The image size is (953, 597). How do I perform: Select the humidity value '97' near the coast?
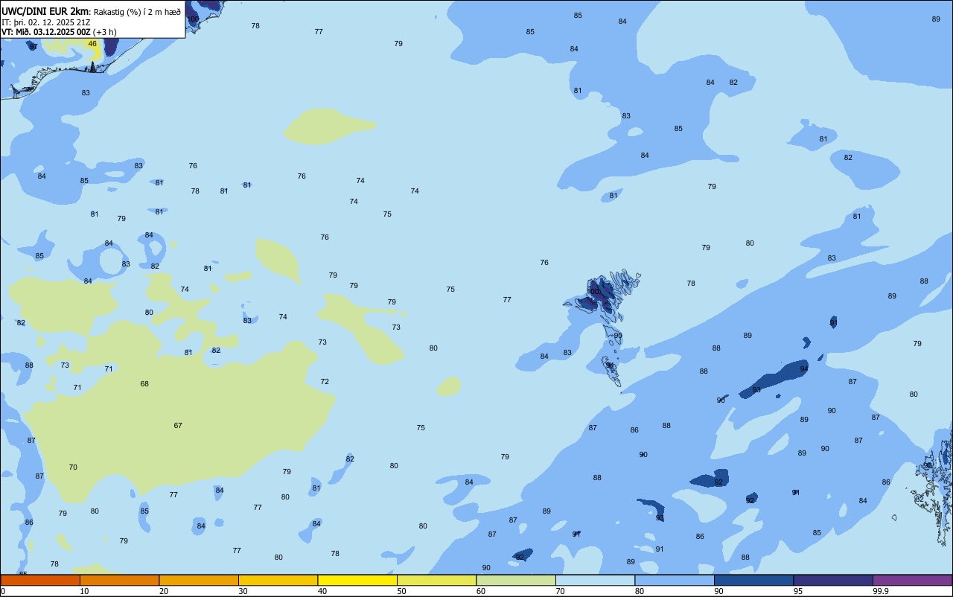34,47
